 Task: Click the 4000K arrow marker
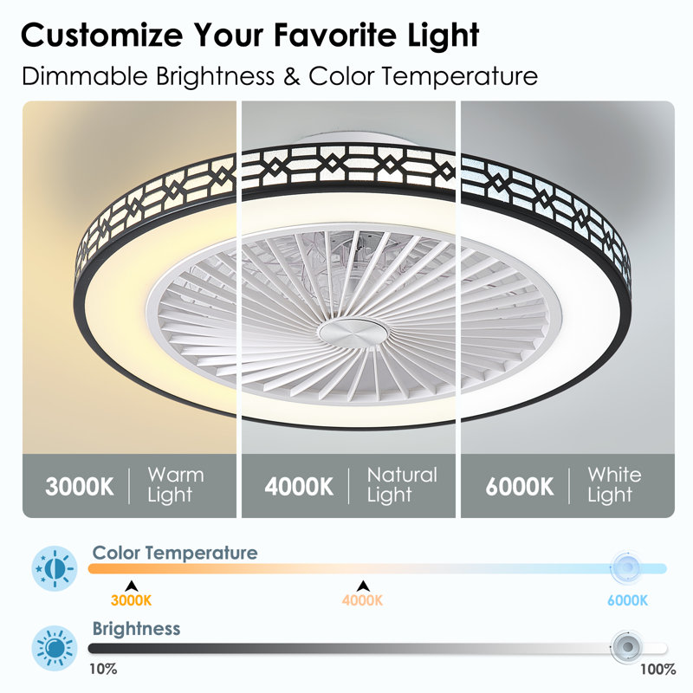click(x=363, y=586)
